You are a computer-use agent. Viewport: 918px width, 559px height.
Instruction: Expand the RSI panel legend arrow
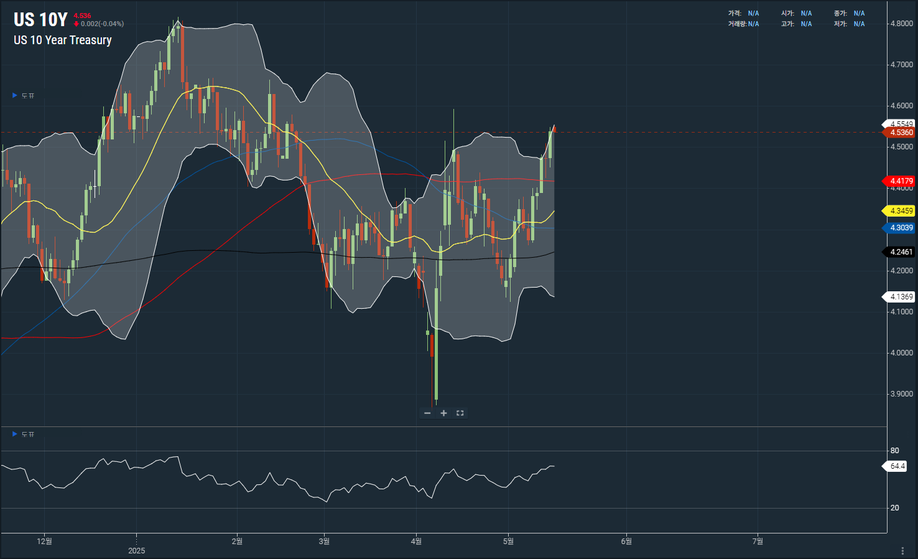tap(15, 434)
